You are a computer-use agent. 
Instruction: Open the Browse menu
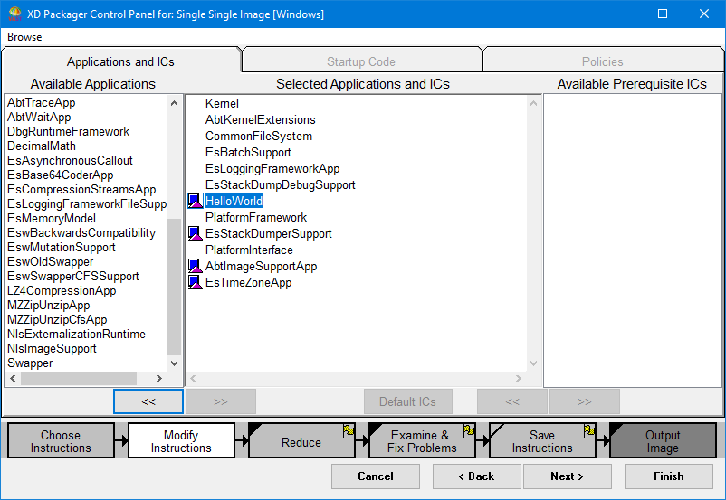pyautogui.click(x=24, y=37)
